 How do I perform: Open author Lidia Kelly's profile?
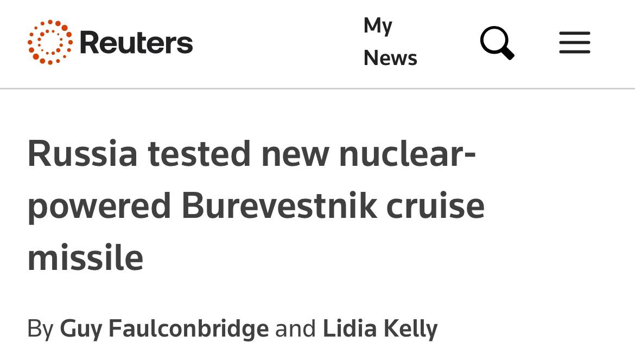[x=380, y=328]
